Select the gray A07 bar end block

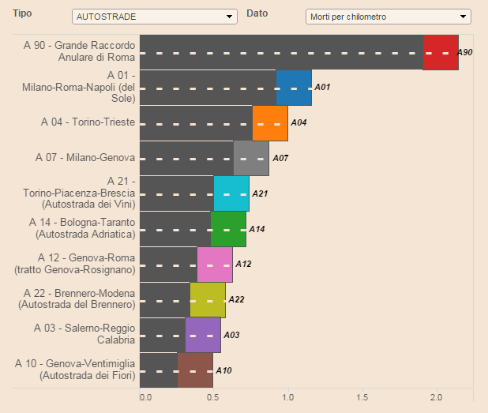coord(251,159)
